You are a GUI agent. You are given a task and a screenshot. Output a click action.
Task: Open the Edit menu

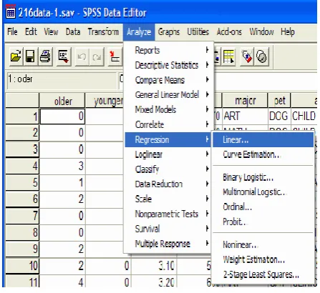(31, 31)
